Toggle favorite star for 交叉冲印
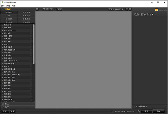The height and width of the screenshot is (114, 168). point(3,55)
